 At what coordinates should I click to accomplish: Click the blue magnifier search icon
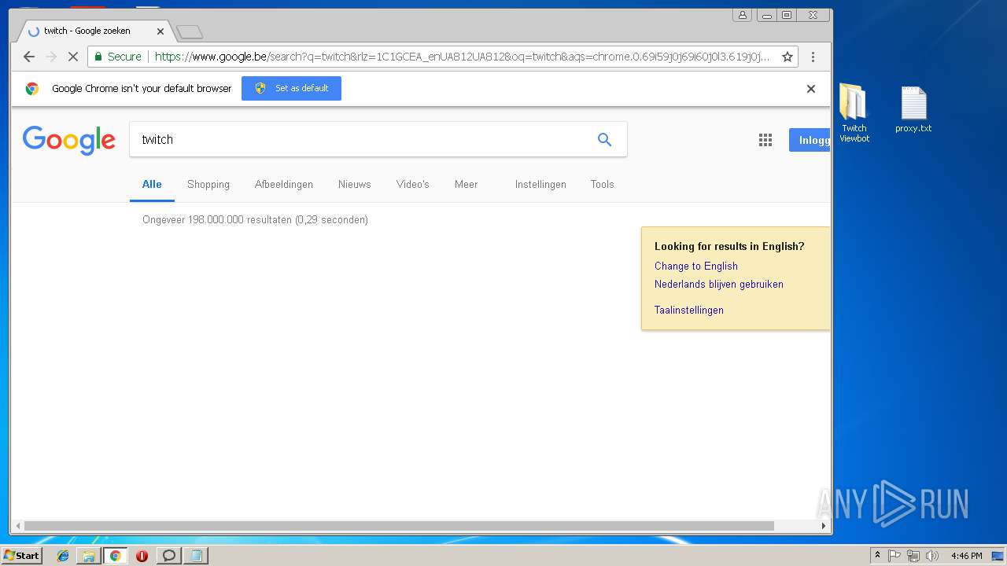(604, 139)
